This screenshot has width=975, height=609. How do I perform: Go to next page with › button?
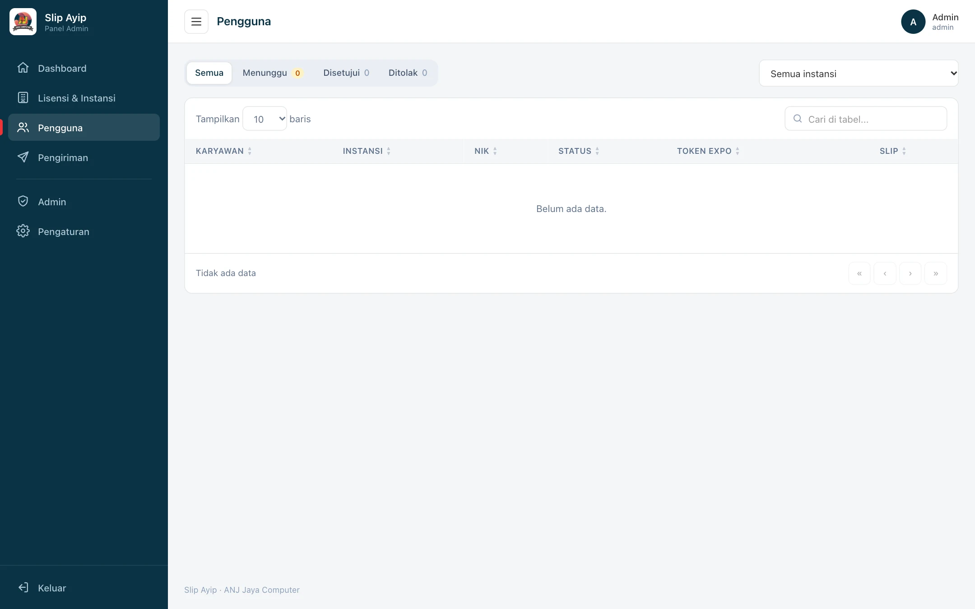point(910,273)
